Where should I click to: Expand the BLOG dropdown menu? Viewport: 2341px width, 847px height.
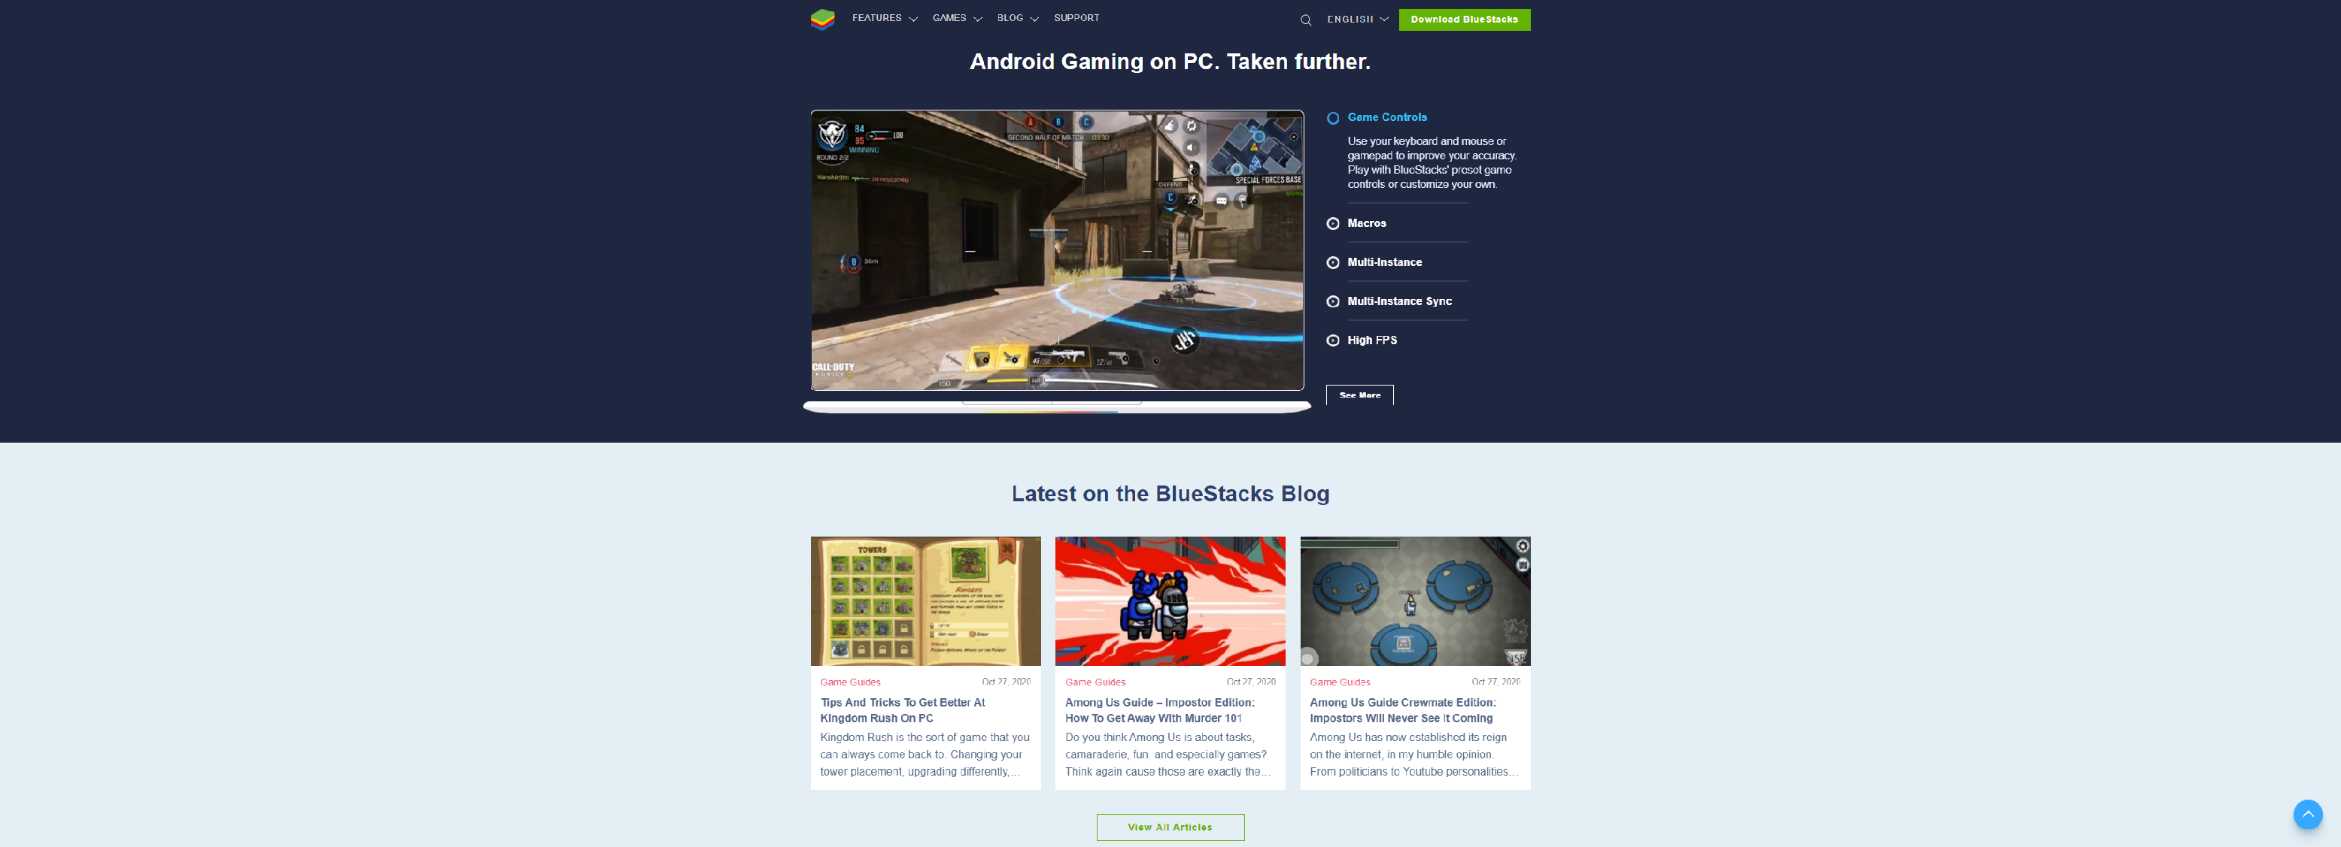[1019, 18]
